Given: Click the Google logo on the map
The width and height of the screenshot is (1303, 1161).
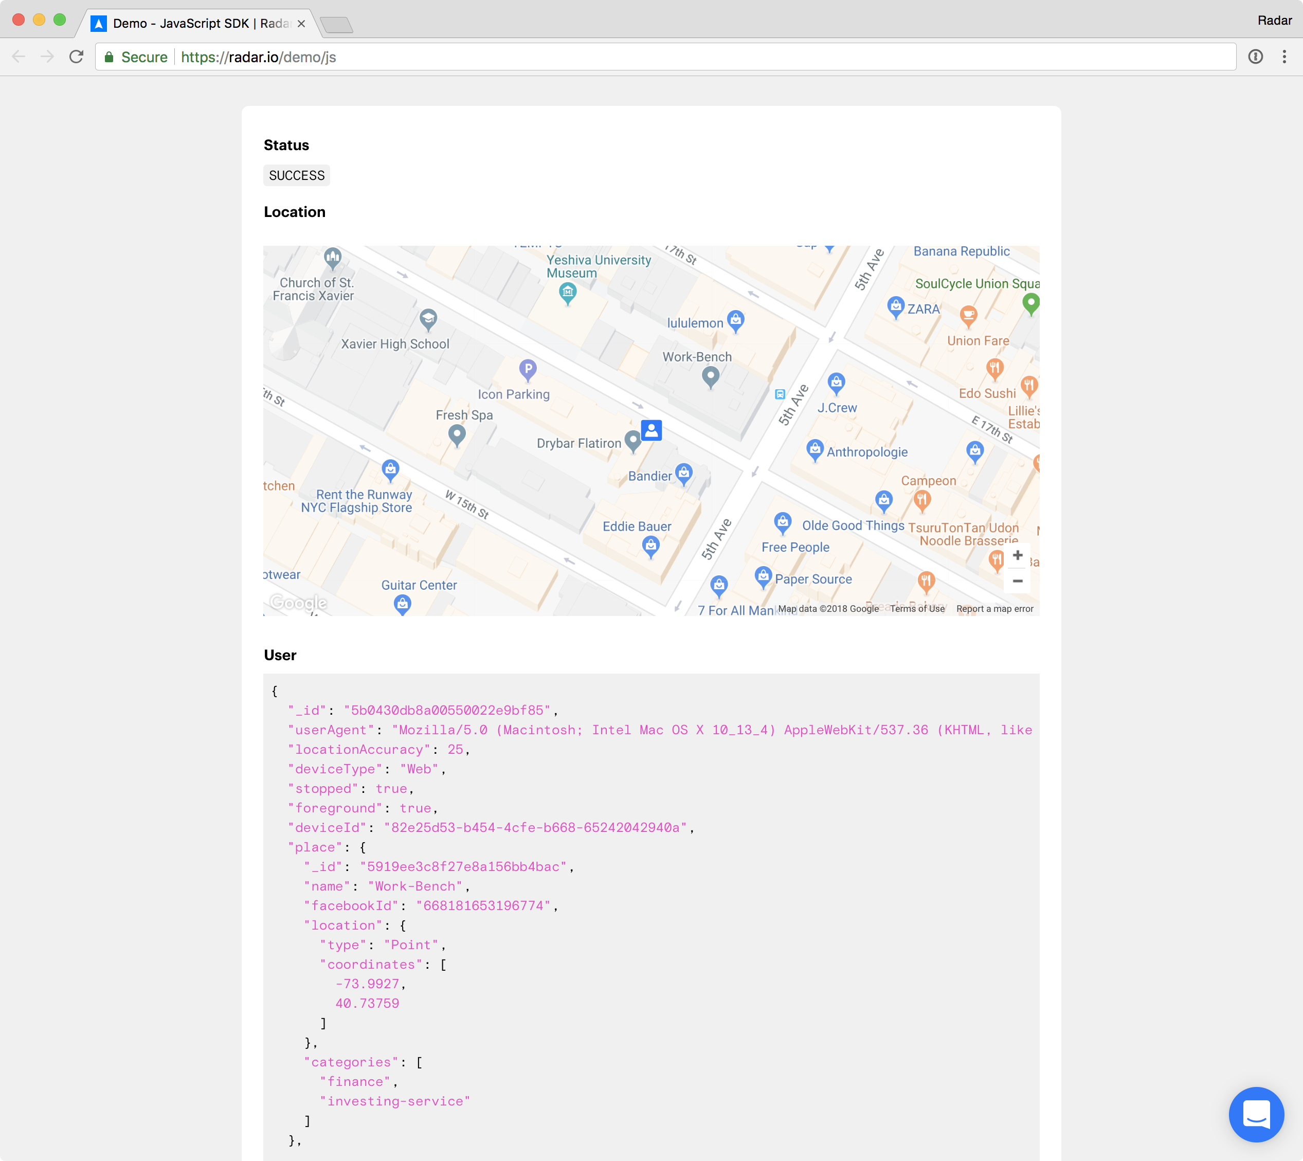Looking at the screenshot, I should [298, 603].
